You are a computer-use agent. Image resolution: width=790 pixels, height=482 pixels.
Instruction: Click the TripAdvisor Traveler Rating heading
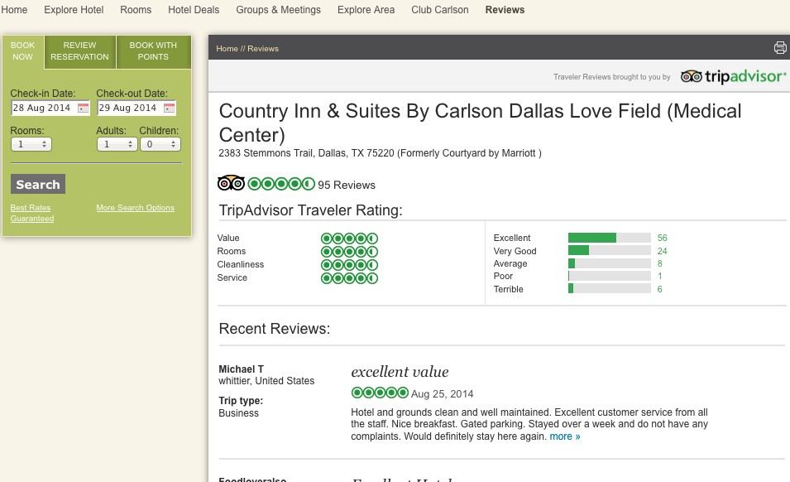310,210
